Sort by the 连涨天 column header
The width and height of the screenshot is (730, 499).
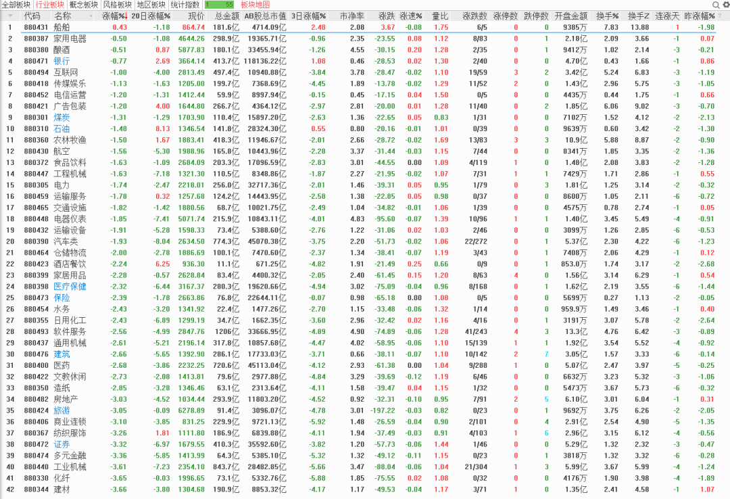pos(667,16)
